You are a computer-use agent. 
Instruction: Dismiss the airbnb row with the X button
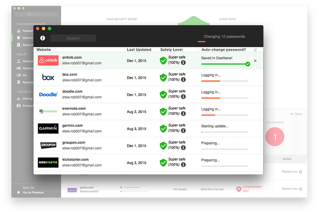(255, 61)
